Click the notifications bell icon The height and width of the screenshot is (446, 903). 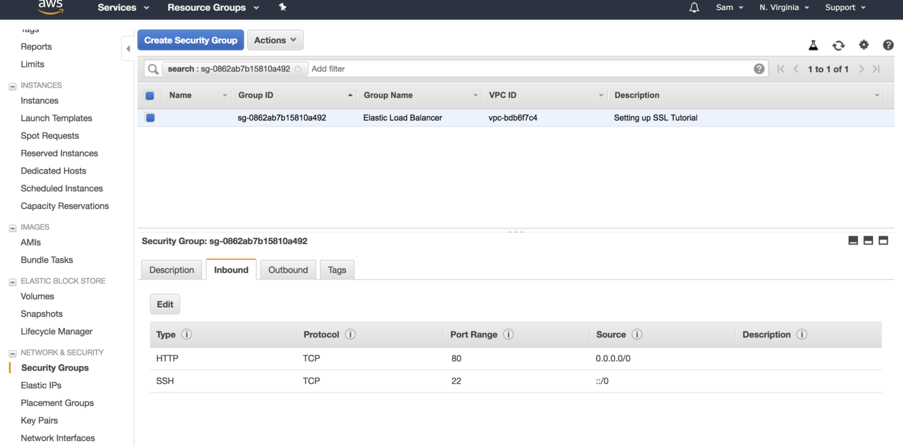point(694,7)
